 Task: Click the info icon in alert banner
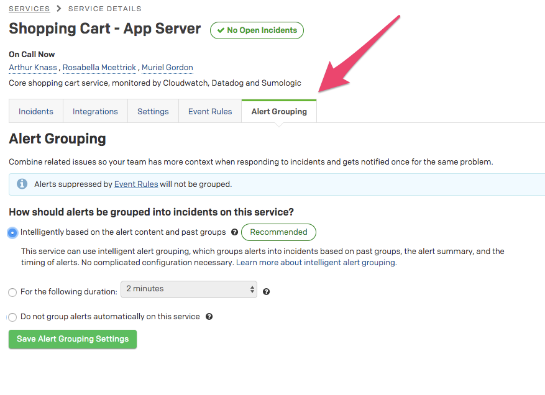pos(22,184)
